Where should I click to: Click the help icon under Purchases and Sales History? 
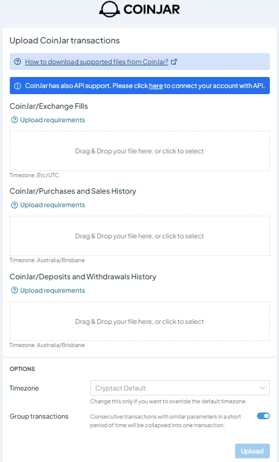tap(14, 205)
